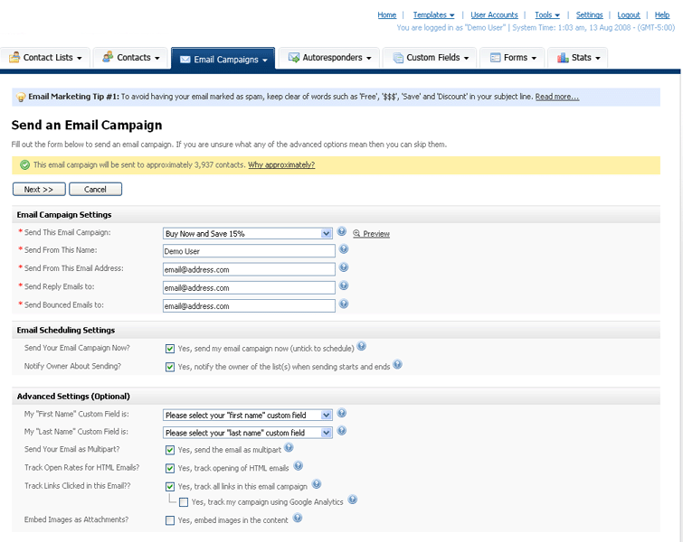Expand the Templates menu
The height and width of the screenshot is (542, 683).
click(x=433, y=14)
